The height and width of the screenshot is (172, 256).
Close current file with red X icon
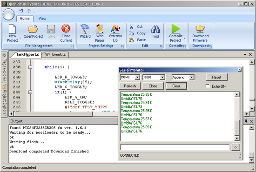[66, 28]
